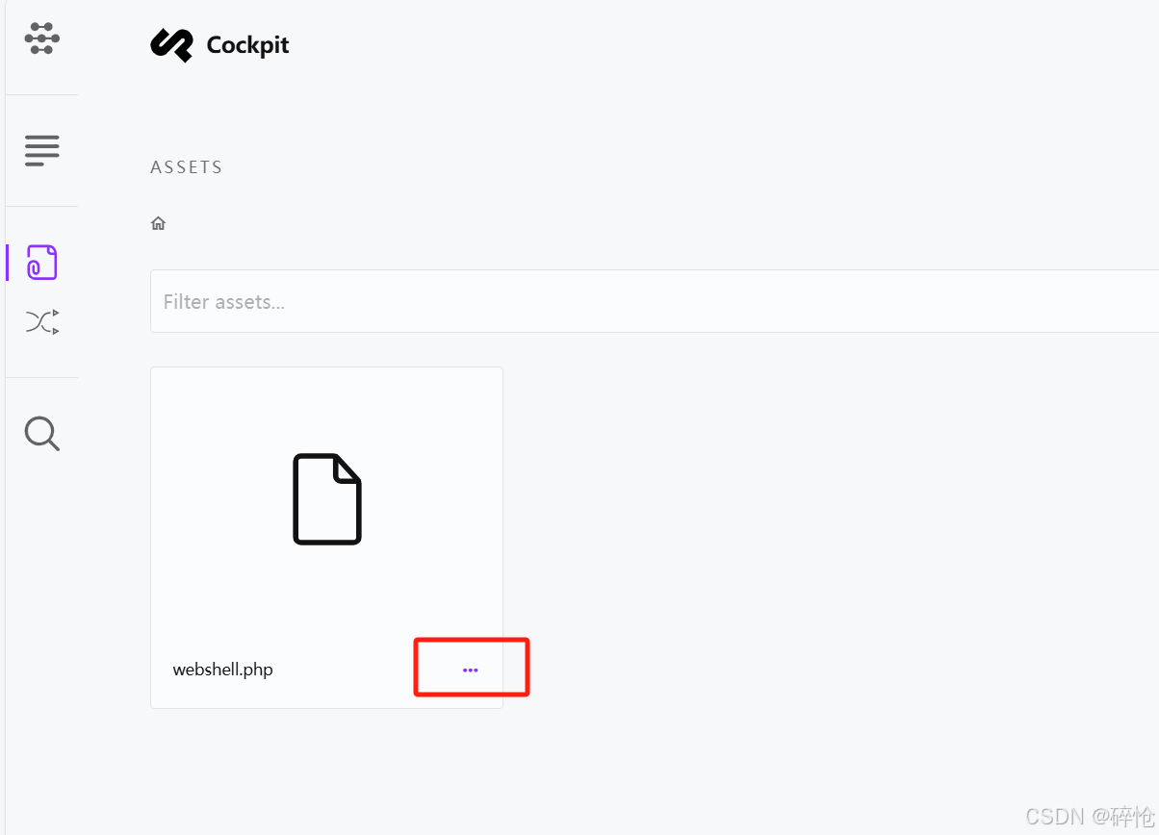Click the document icon on webshell.php card
The height and width of the screenshot is (835, 1159).
[326, 499]
